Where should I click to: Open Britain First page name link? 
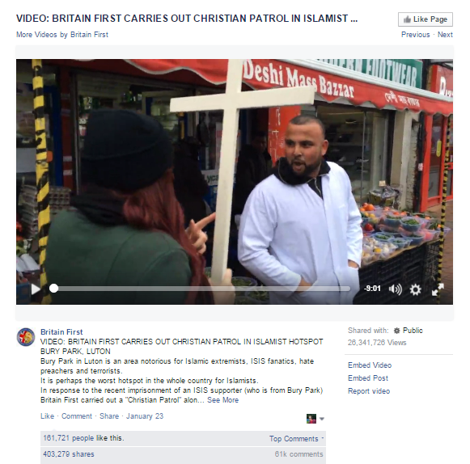61,332
